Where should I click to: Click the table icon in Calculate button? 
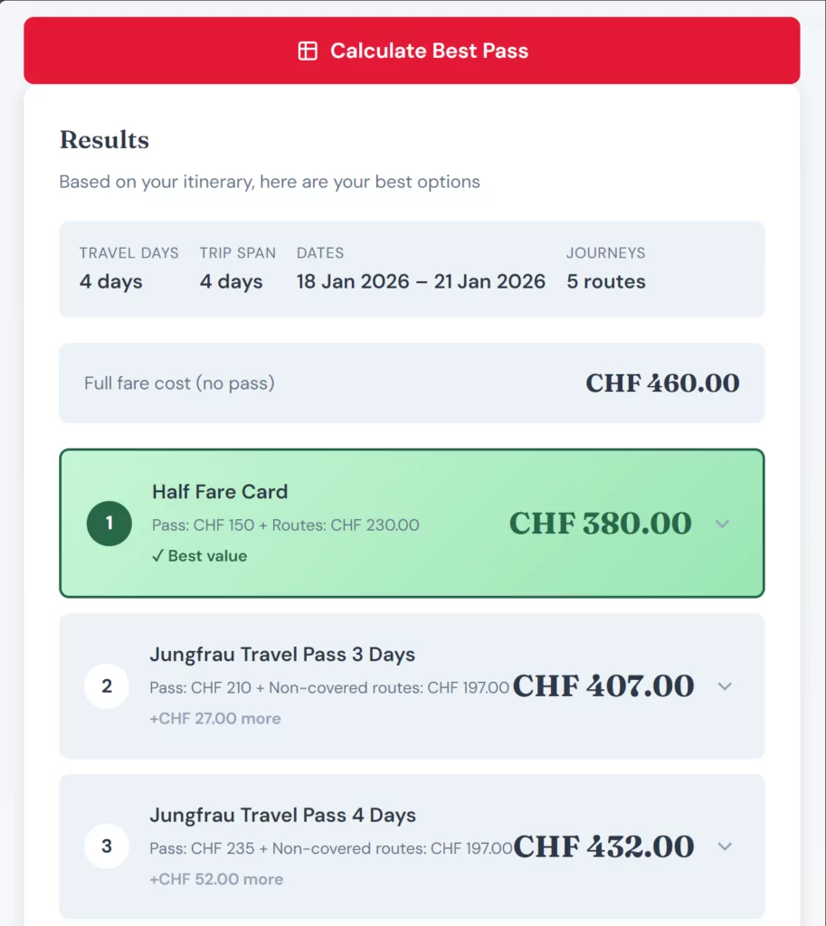308,51
